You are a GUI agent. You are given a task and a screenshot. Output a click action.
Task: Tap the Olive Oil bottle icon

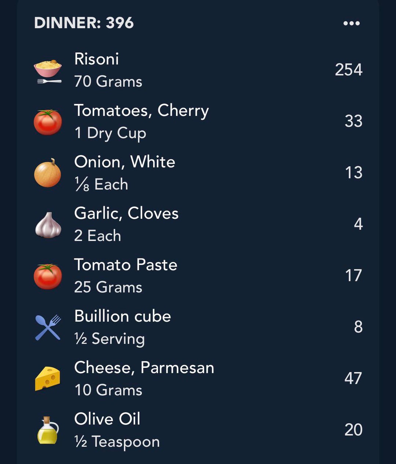coord(48,430)
